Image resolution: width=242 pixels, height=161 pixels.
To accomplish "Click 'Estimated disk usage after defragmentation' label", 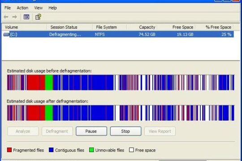I will pos(48,101).
